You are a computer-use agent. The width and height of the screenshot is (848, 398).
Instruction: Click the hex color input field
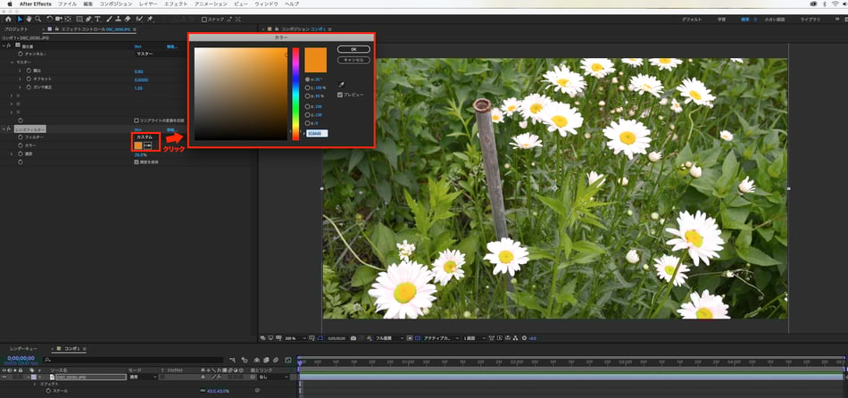click(318, 133)
